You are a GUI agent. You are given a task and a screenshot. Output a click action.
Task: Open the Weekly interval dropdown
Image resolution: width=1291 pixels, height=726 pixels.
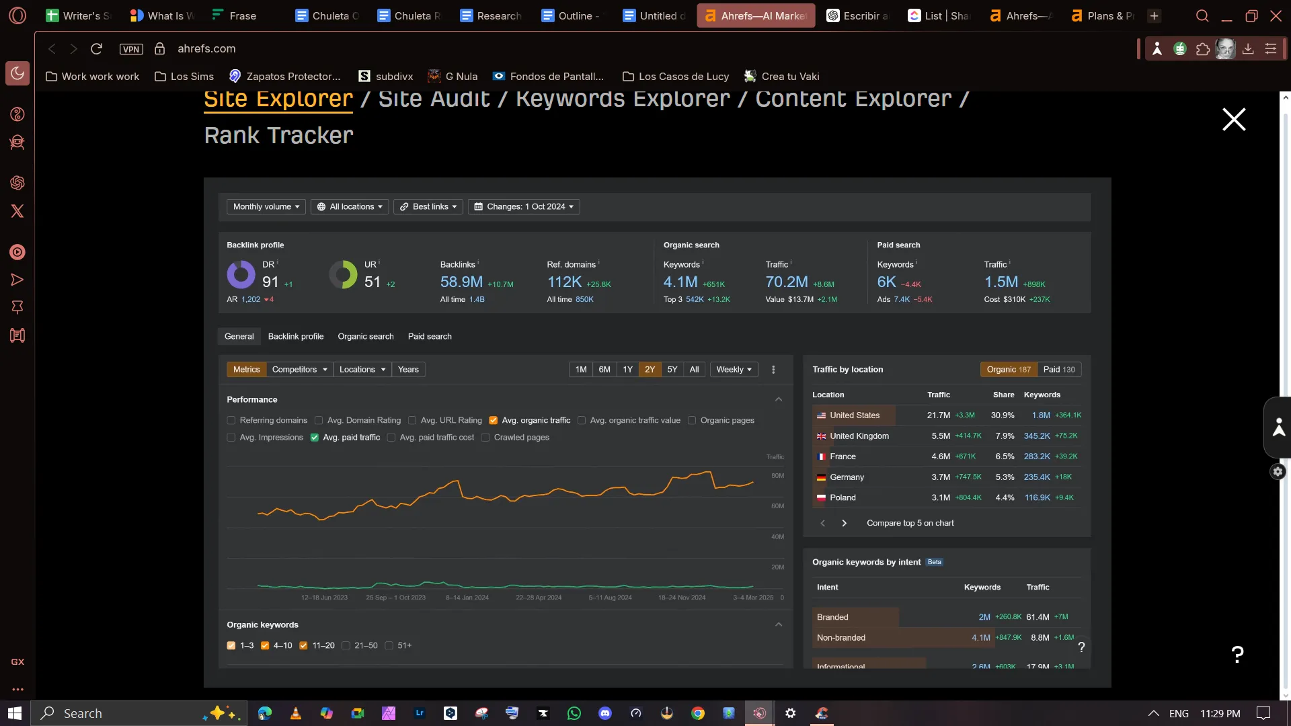pyautogui.click(x=734, y=370)
